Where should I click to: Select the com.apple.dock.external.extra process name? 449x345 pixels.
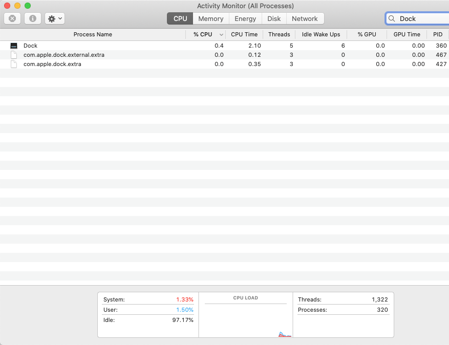[x=64, y=55]
